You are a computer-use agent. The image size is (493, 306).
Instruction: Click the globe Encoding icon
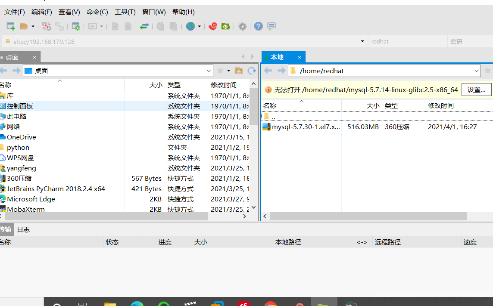(190, 26)
